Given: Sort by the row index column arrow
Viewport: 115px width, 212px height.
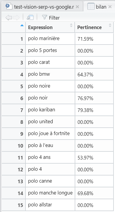Looking at the screenshot, I should tap(22, 25).
